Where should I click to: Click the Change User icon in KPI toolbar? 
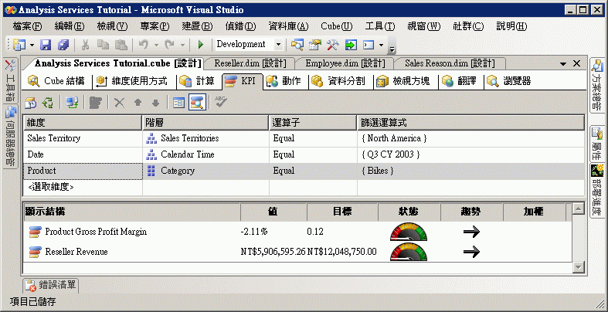(x=72, y=103)
